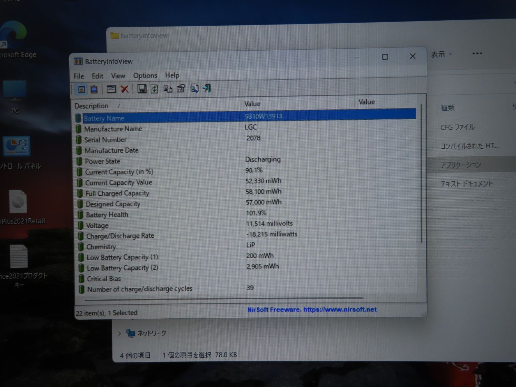This screenshot has height=387, width=516.
Task: Click the CFG ファイル type entry in Explorer
Action: point(457,127)
